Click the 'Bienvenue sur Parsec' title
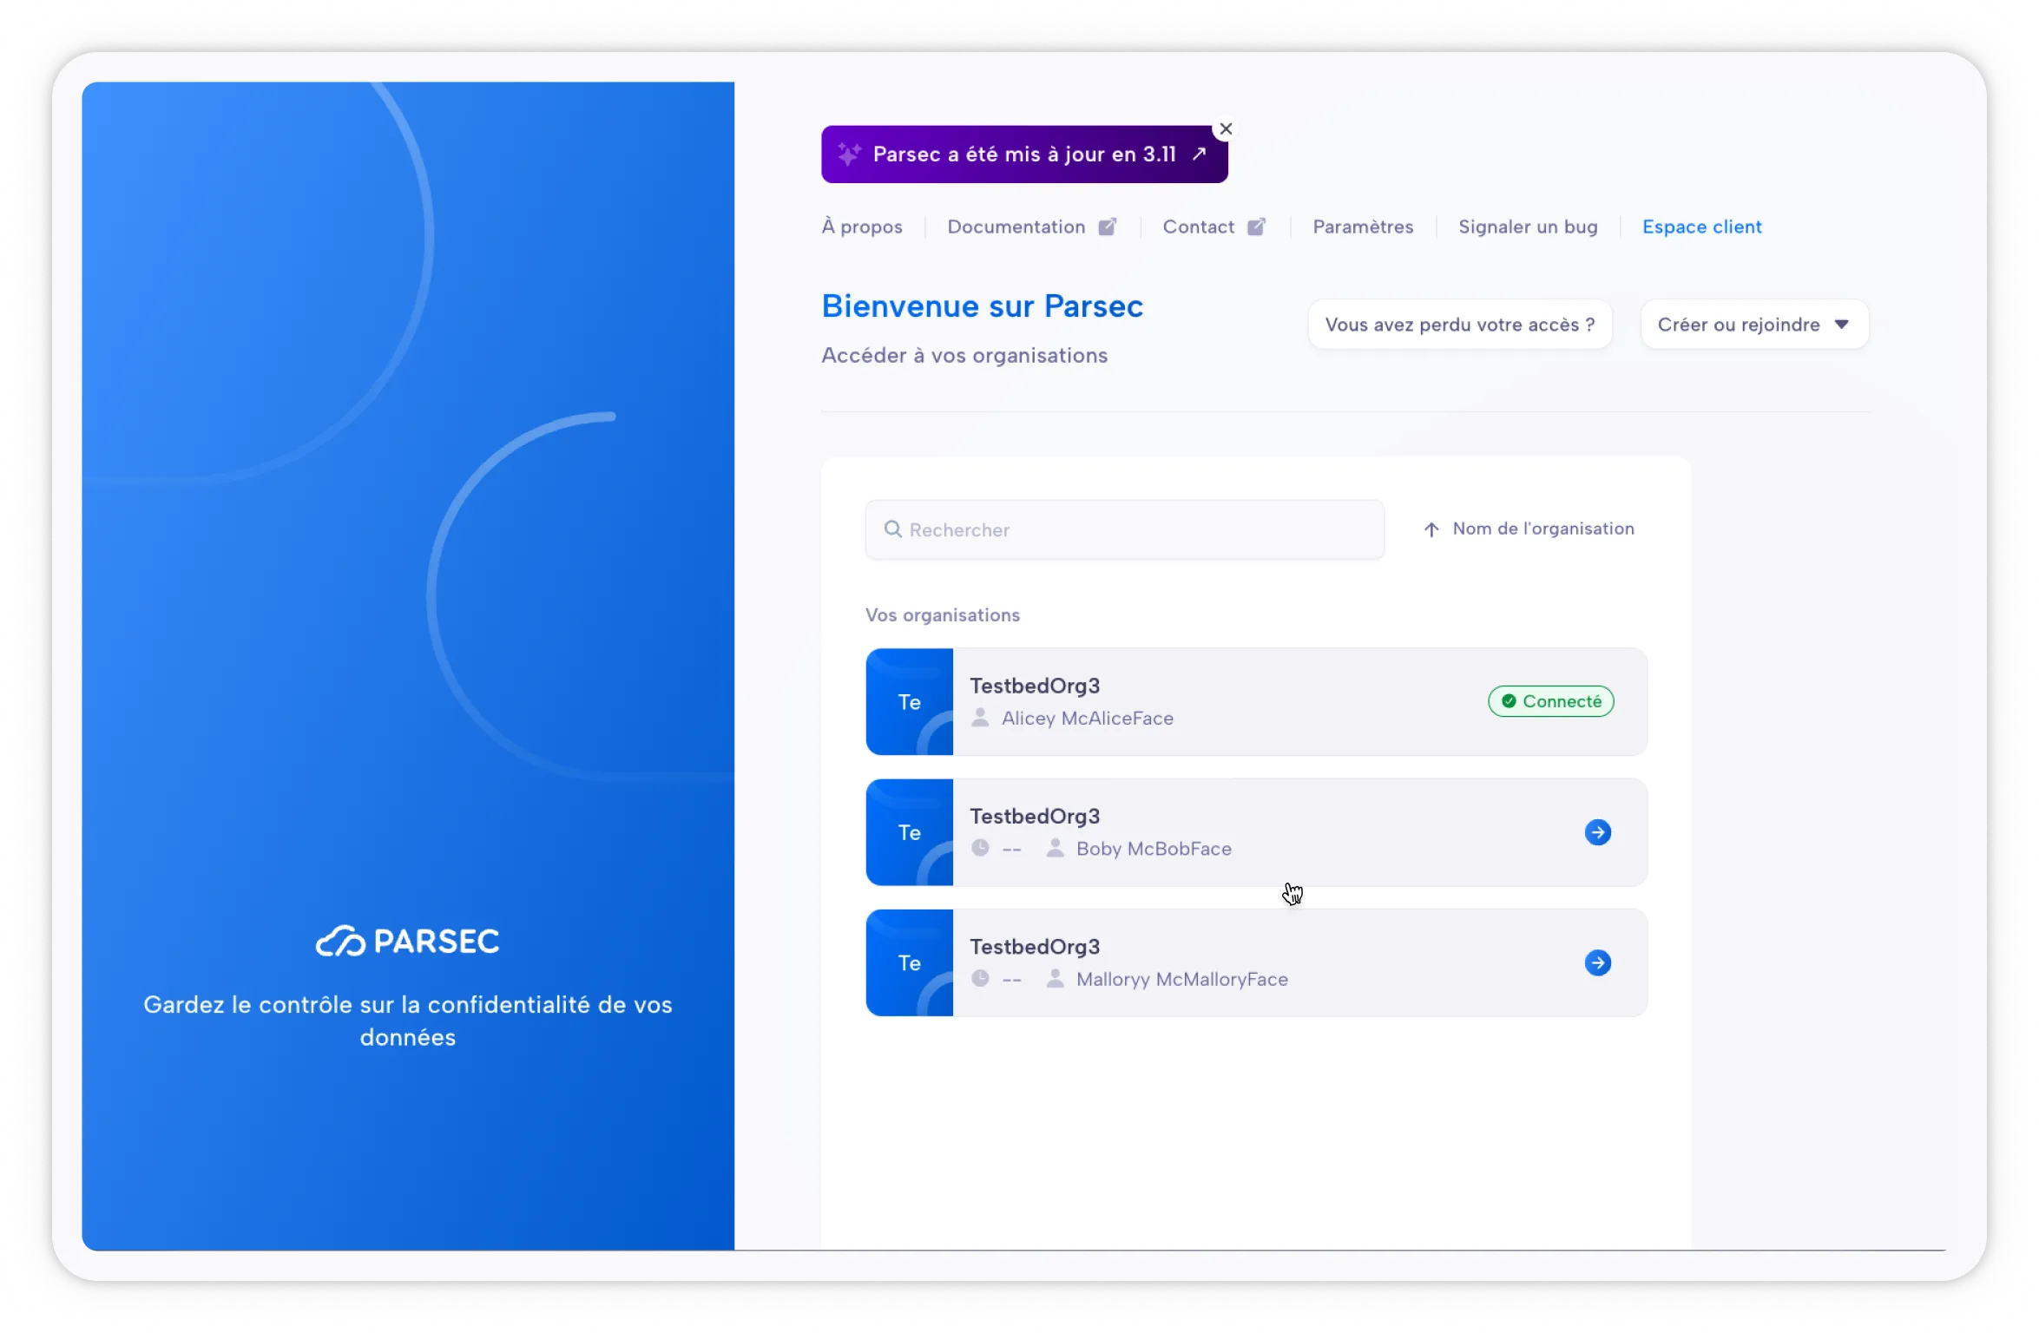Screen dimensions: 2039x1333 [x=982, y=305]
